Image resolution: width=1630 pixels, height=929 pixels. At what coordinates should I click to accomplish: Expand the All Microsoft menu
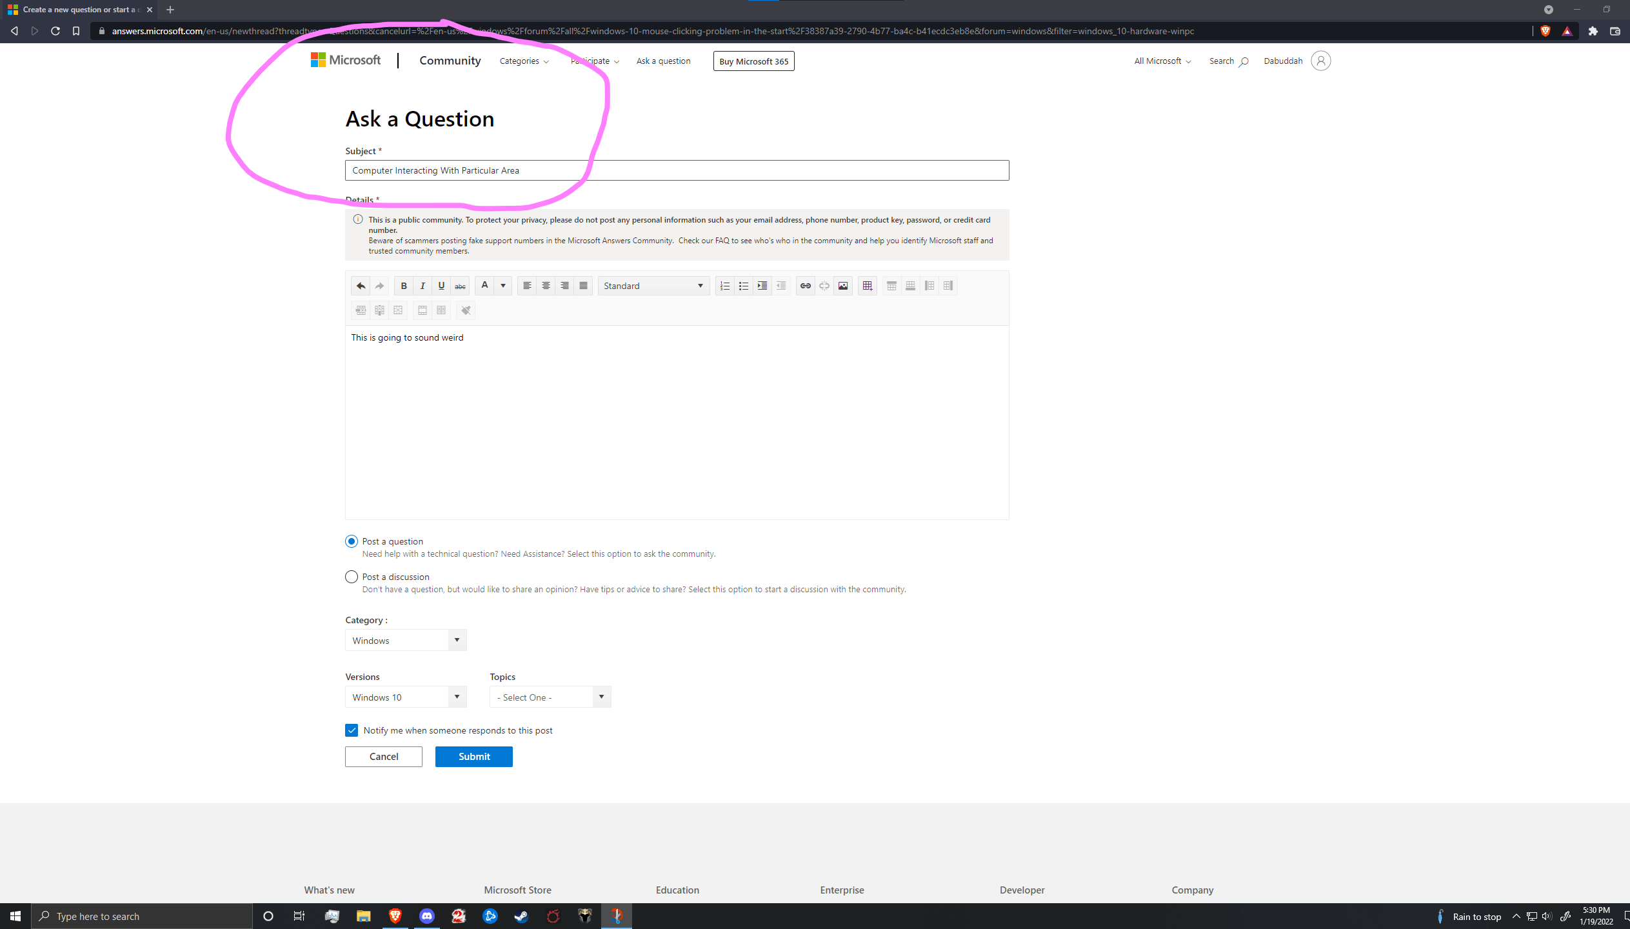tap(1162, 61)
